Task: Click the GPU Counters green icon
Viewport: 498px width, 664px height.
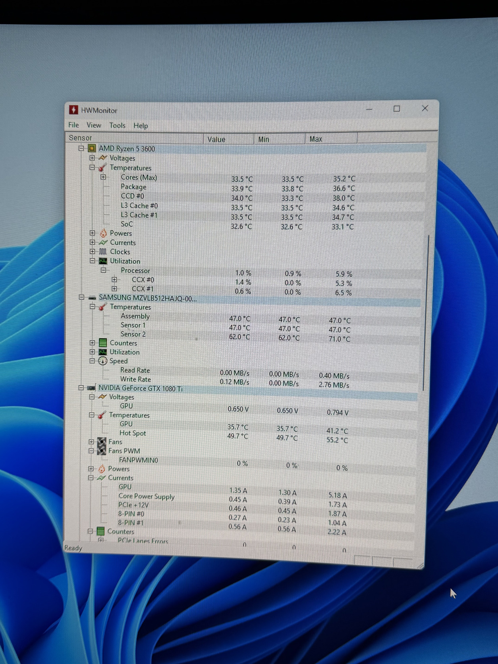Action: point(101,531)
